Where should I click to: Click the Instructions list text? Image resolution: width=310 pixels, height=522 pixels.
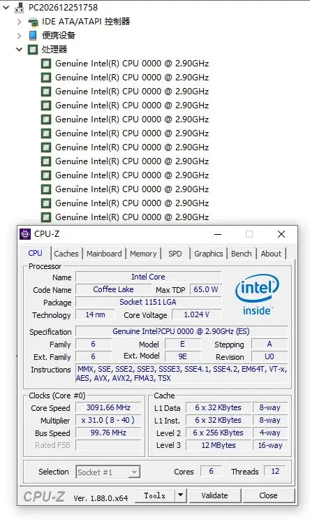point(182,374)
